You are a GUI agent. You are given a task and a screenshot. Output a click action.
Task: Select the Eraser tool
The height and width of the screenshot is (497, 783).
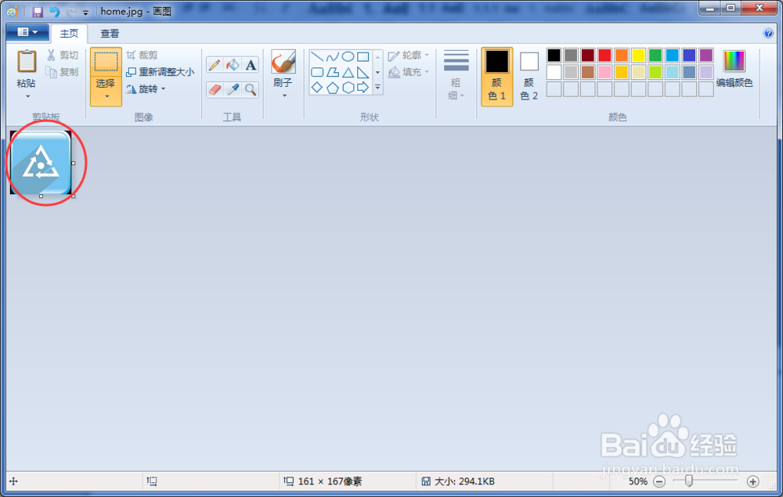click(x=215, y=89)
